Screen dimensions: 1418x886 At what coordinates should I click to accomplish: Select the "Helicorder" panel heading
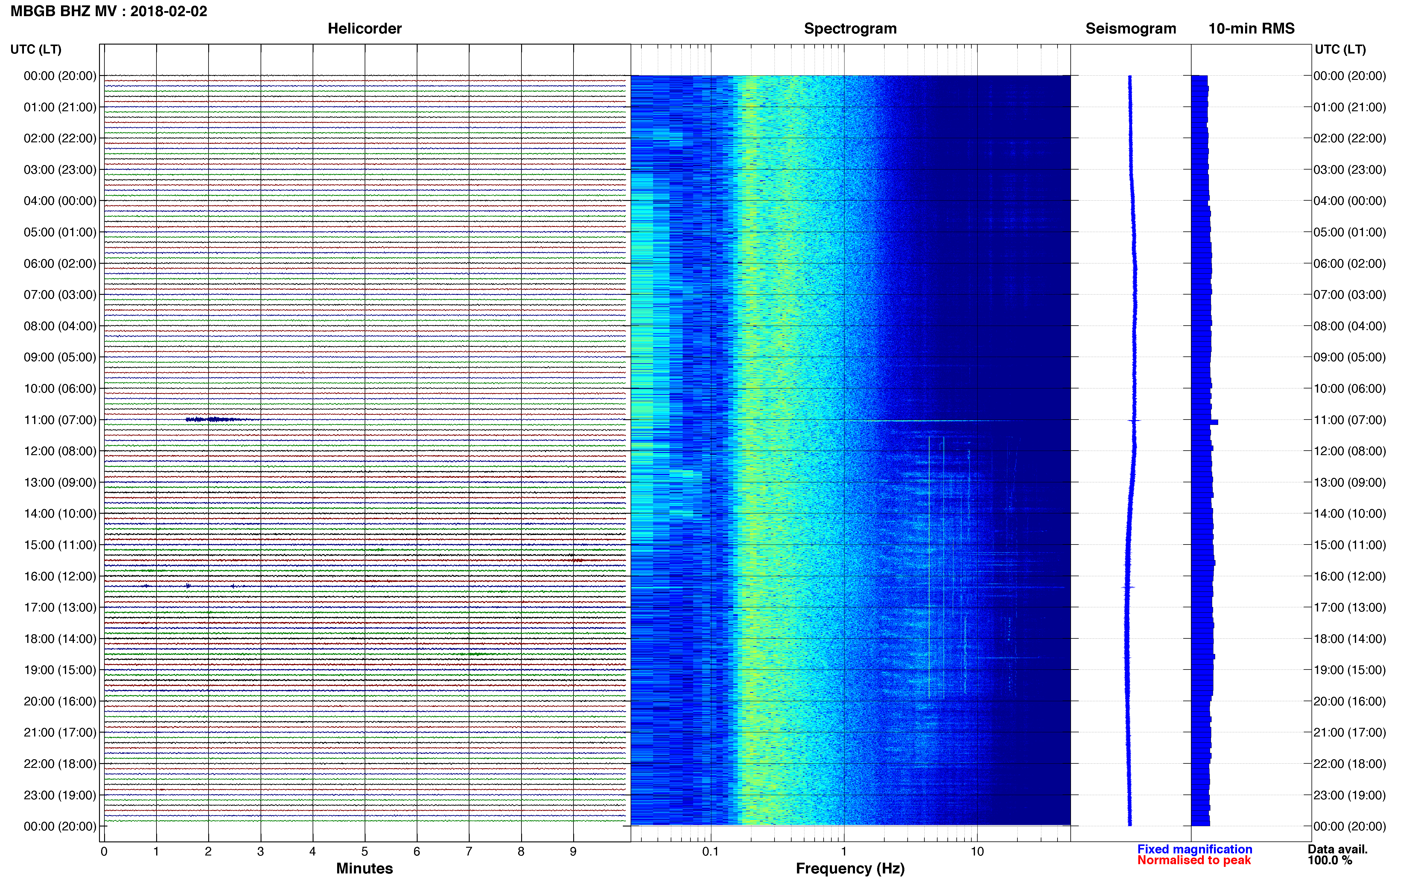tap(364, 29)
